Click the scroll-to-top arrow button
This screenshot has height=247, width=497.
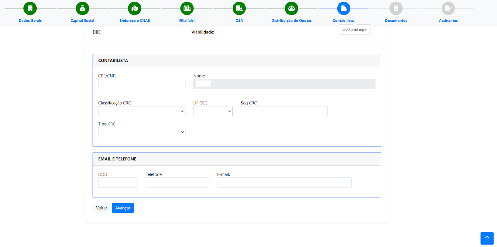point(487,238)
